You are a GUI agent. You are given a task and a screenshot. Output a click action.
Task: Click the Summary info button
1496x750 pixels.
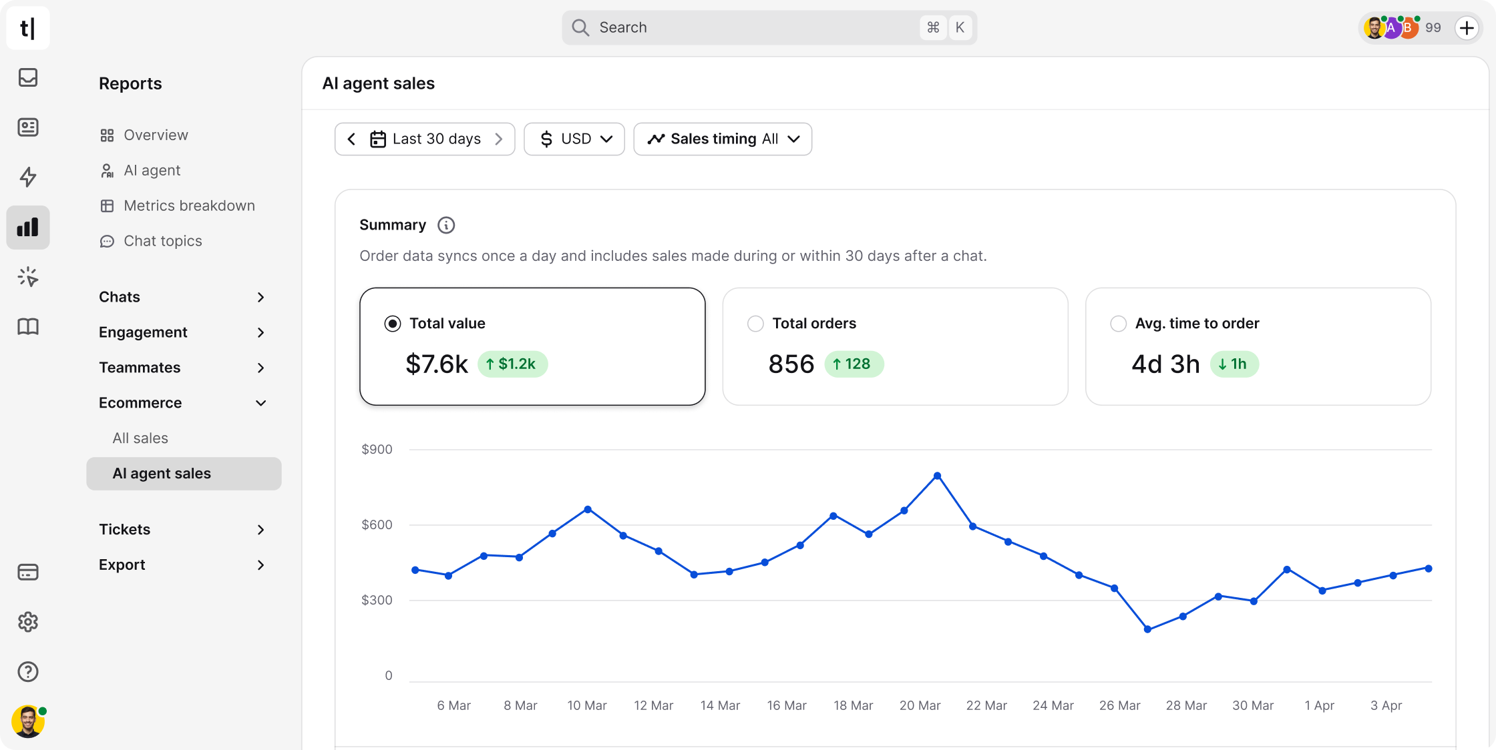point(445,225)
